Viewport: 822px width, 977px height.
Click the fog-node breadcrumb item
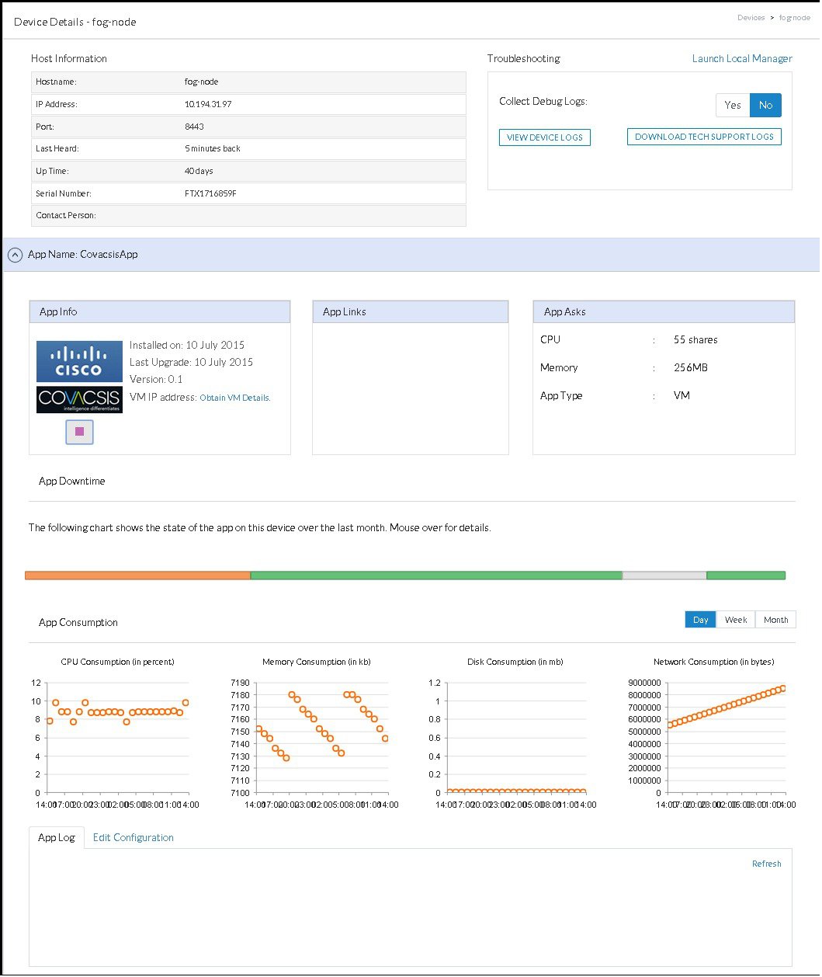click(795, 17)
